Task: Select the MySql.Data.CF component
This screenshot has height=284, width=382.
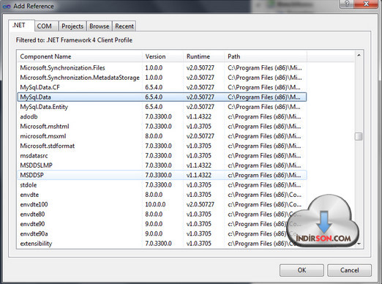Action: click(162, 87)
